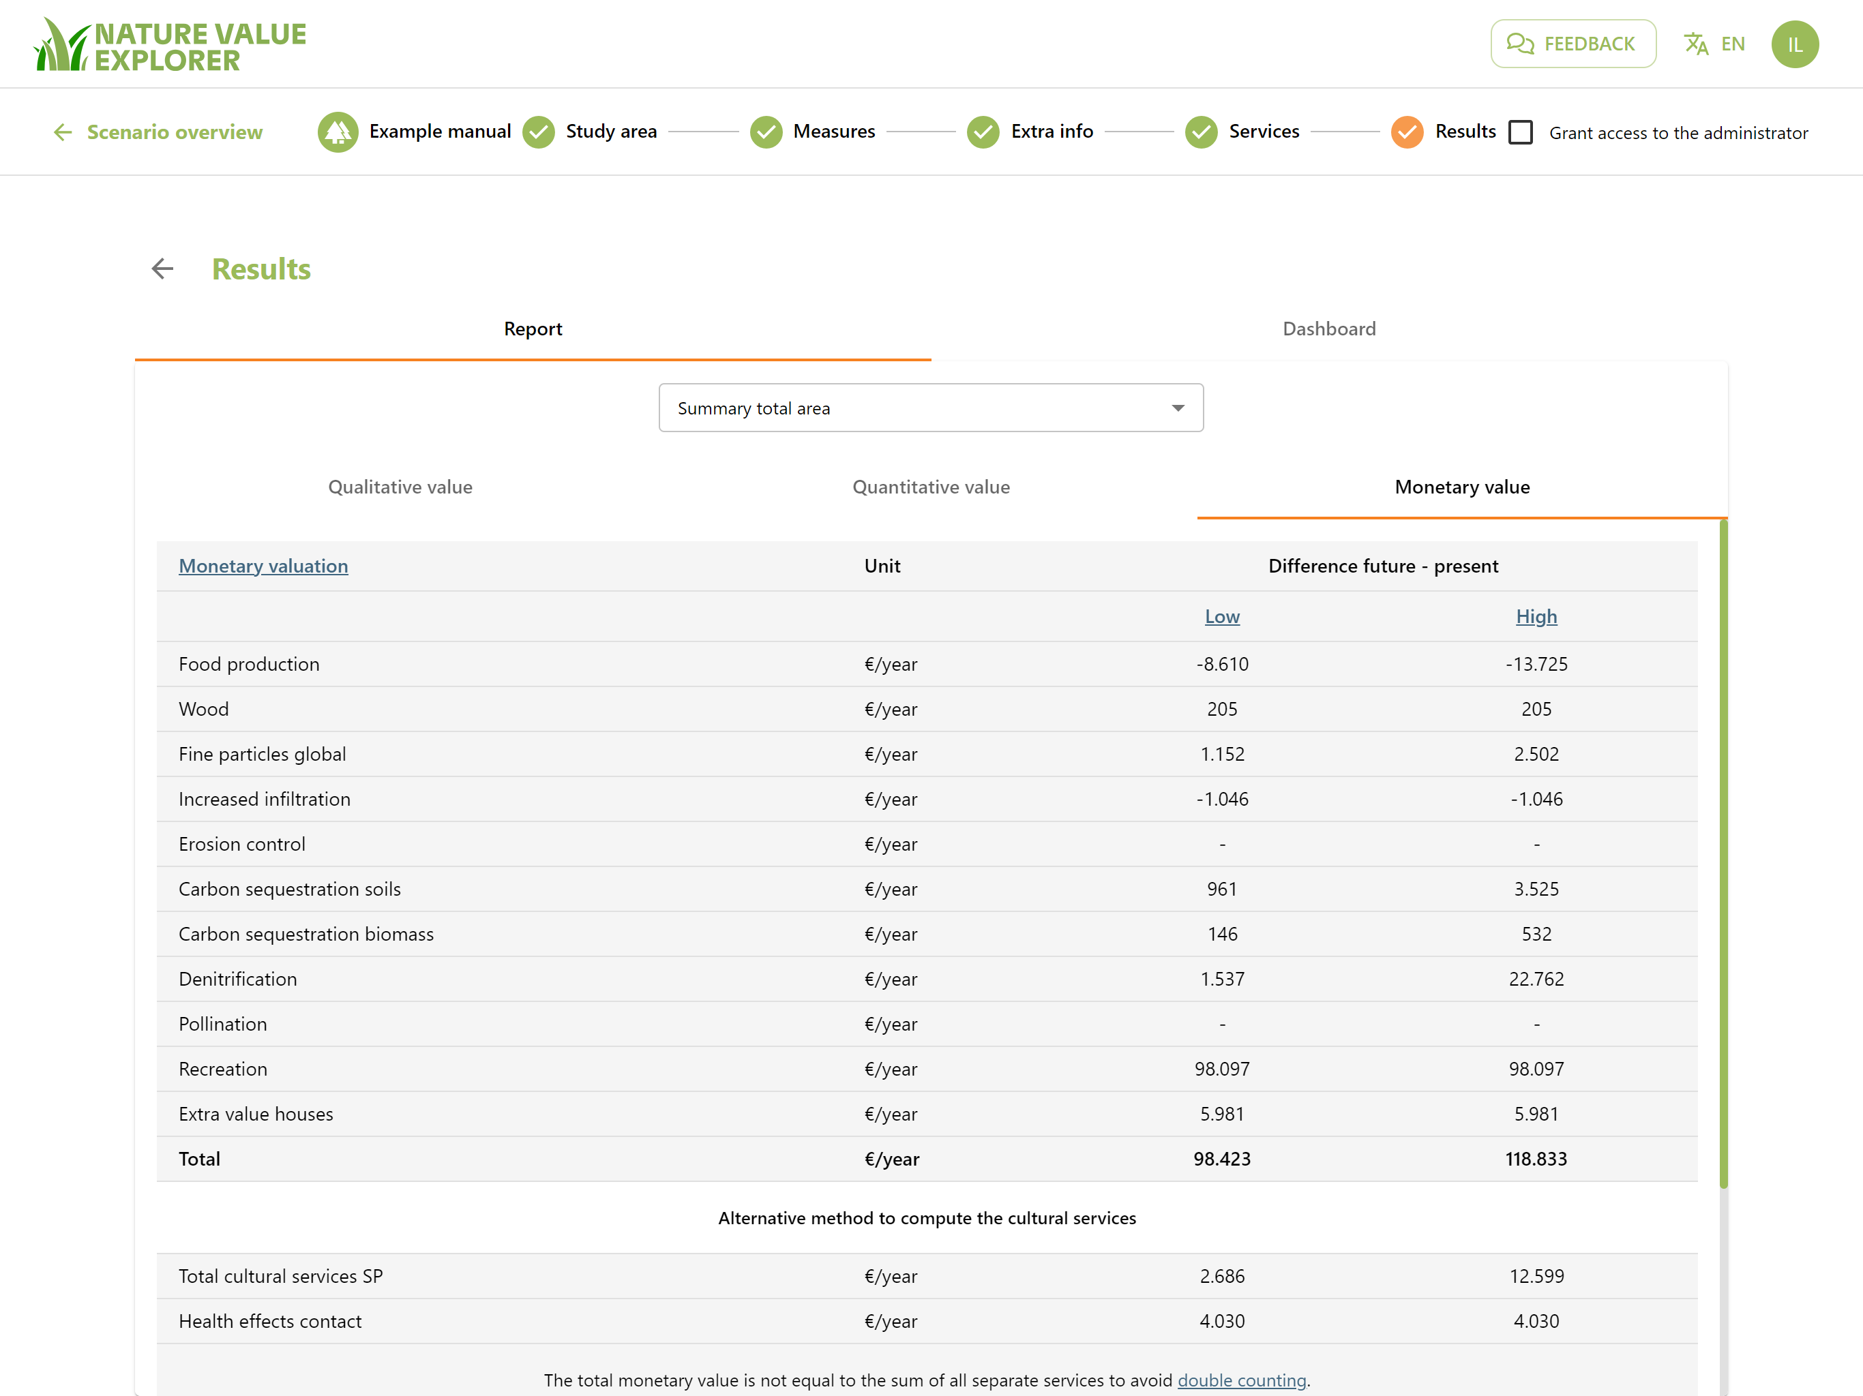The height and width of the screenshot is (1396, 1863).
Task: Select the Study area step checkmark
Action: click(x=538, y=132)
